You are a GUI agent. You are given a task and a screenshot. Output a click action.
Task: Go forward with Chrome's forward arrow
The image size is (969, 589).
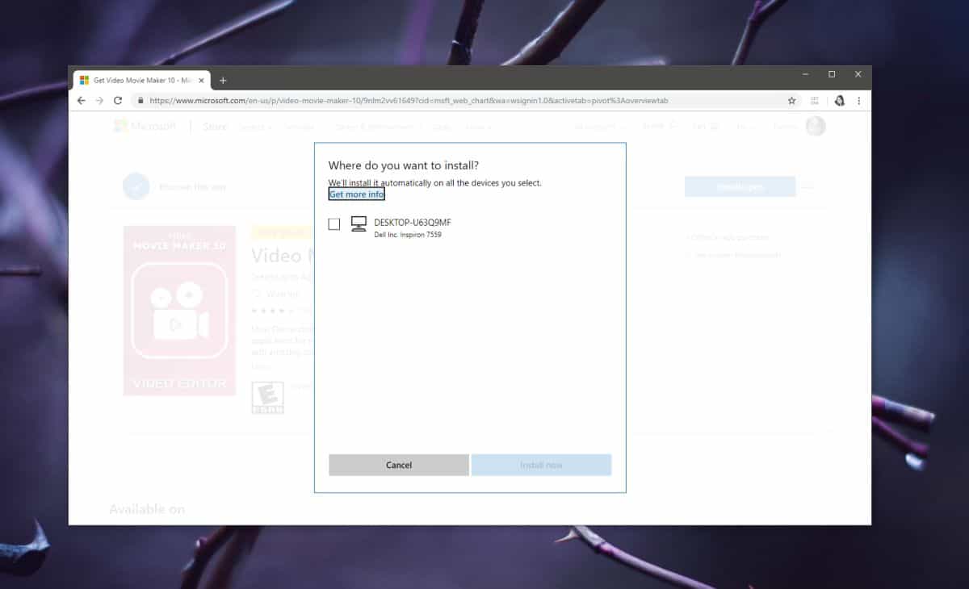99,101
